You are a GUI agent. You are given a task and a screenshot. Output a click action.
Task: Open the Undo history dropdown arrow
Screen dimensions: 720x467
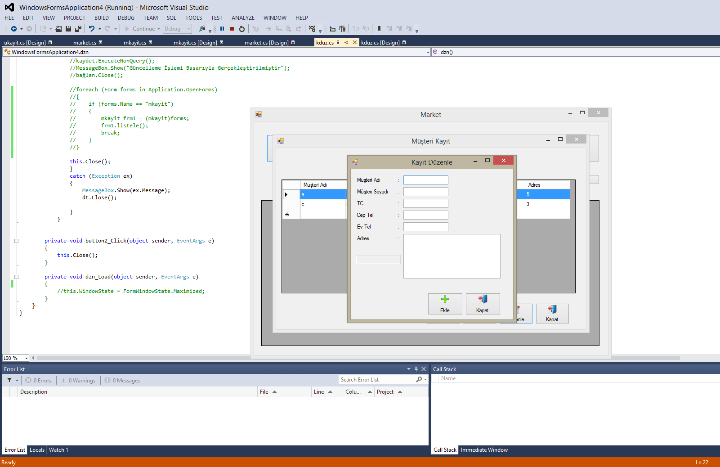(100, 29)
